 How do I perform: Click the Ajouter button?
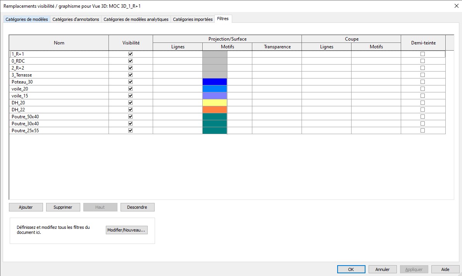pyautogui.click(x=26, y=207)
